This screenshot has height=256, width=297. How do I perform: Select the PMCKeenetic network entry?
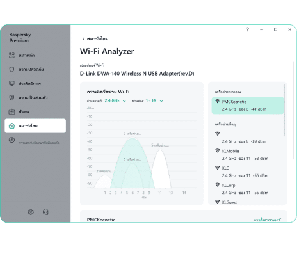pos(248,106)
